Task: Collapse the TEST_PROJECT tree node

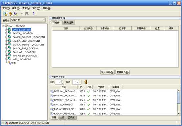Action: 3,26
